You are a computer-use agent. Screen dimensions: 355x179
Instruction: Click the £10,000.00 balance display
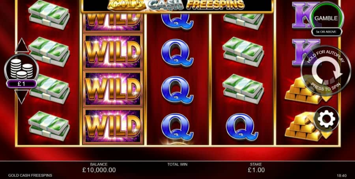(x=99, y=170)
